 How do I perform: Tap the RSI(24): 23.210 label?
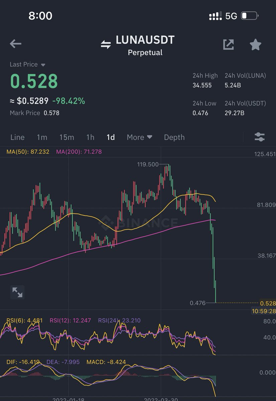click(119, 320)
